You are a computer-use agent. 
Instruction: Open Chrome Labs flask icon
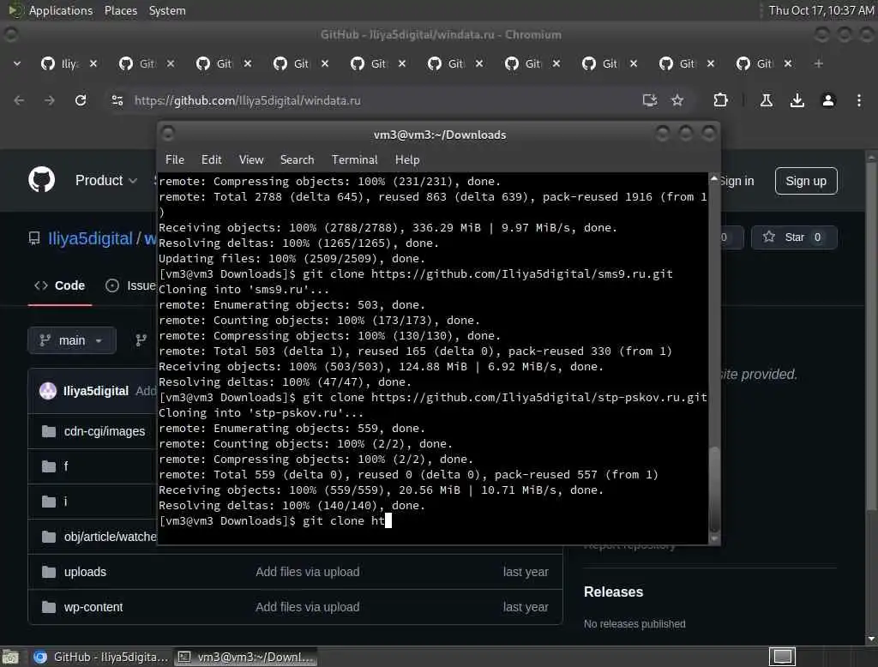coord(766,100)
